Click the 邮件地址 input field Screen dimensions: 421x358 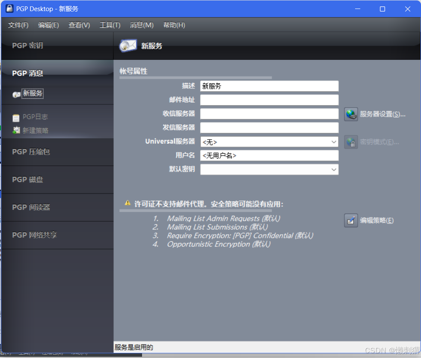(x=269, y=100)
